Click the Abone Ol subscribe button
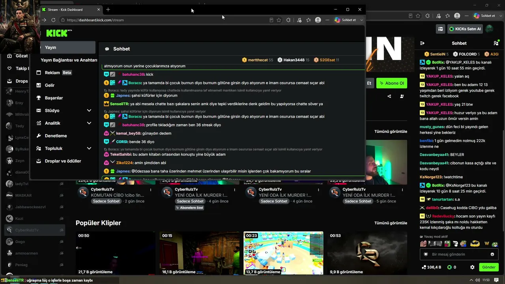505x284 pixels. tap(392, 83)
